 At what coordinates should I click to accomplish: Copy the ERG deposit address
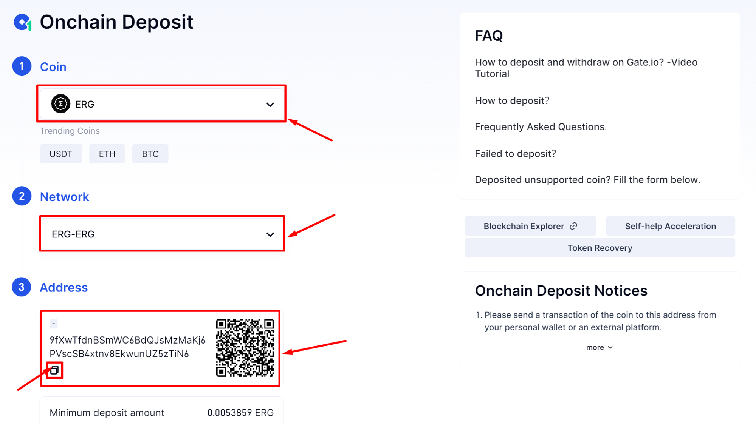click(x=54, y=370)
